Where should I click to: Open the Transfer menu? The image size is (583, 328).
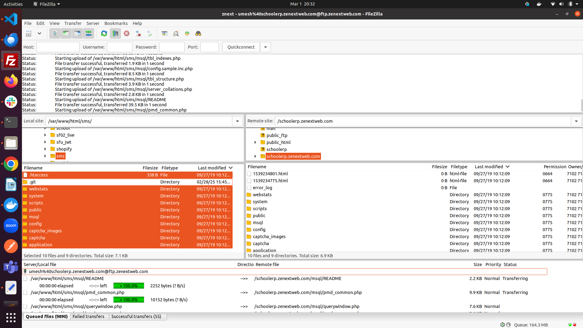click(73, 23)
